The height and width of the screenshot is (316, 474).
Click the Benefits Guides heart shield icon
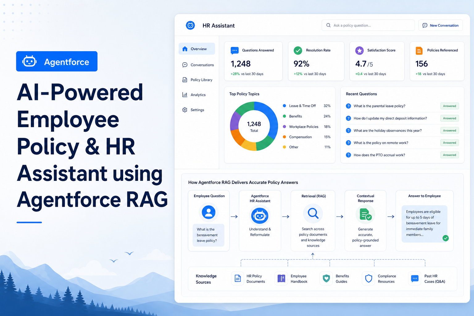pos(326,278)
